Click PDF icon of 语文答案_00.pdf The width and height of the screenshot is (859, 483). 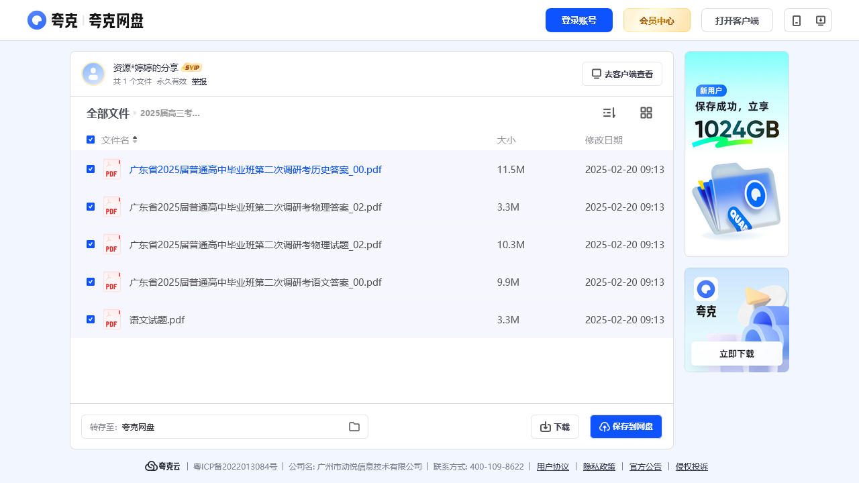[x=112, y=282]
